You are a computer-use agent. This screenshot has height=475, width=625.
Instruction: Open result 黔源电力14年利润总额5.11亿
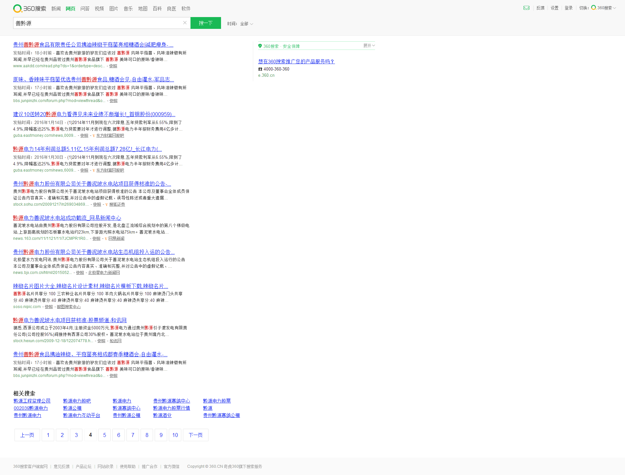pyautogui.click(x=87, y=149)
